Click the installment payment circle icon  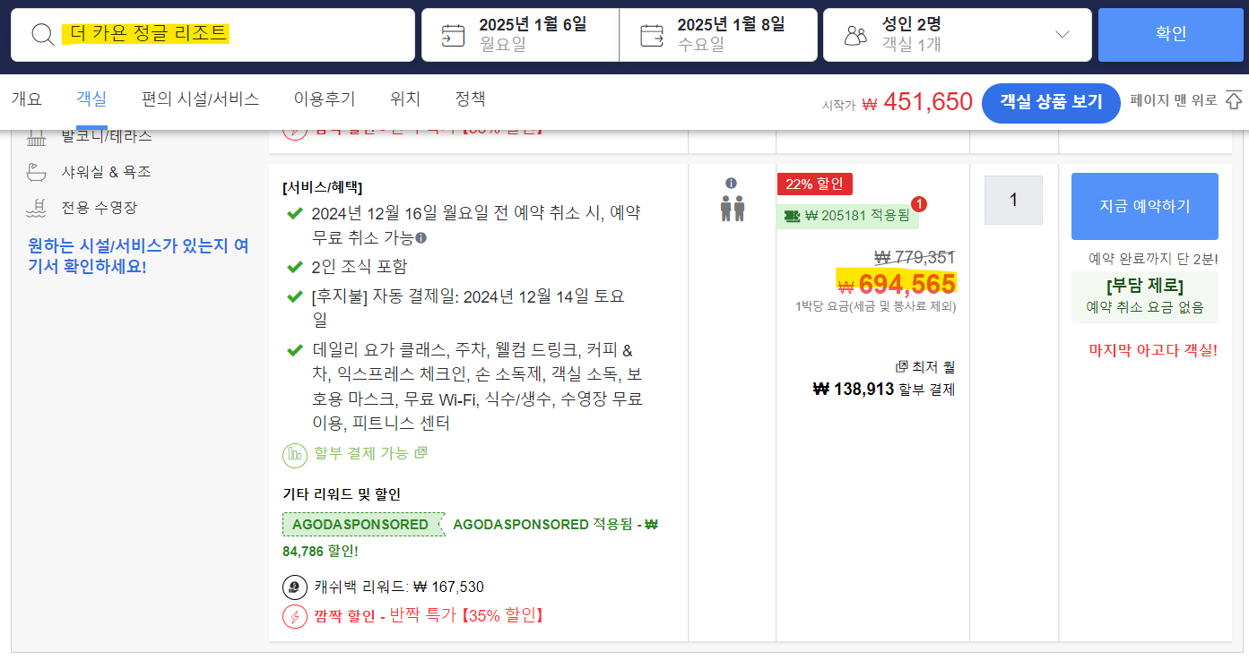(x=295, y=456)
